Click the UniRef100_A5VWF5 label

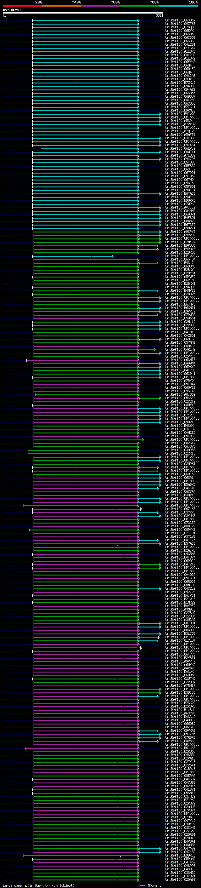click(x=180, y=277)
